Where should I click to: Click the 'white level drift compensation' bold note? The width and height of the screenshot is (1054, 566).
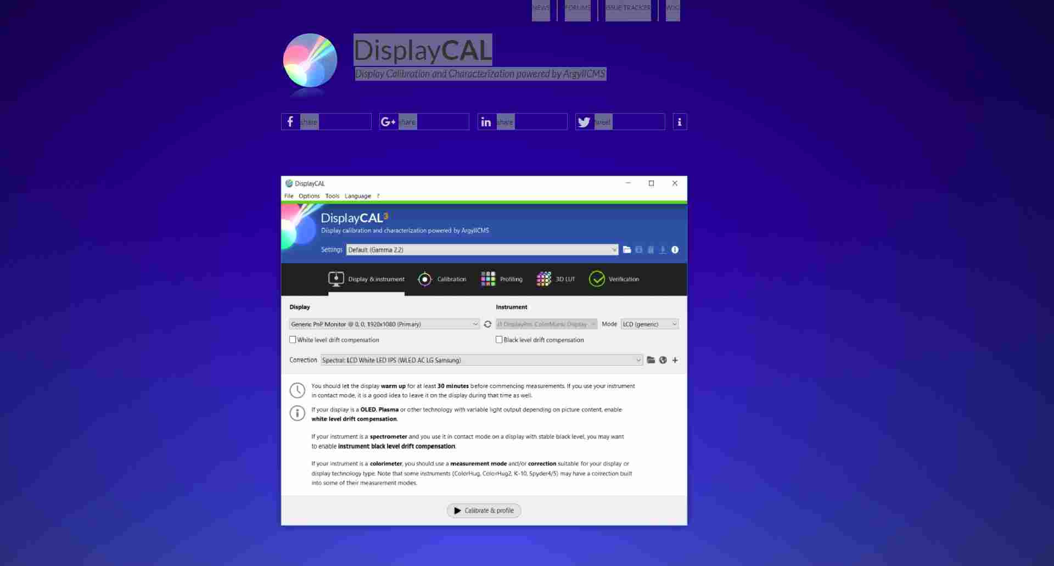[354, 419]
